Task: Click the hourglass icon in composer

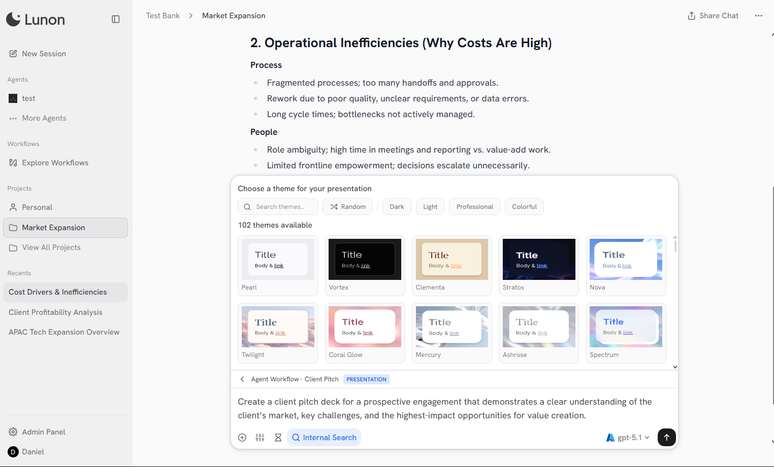Action: click(x=278, y=438)
